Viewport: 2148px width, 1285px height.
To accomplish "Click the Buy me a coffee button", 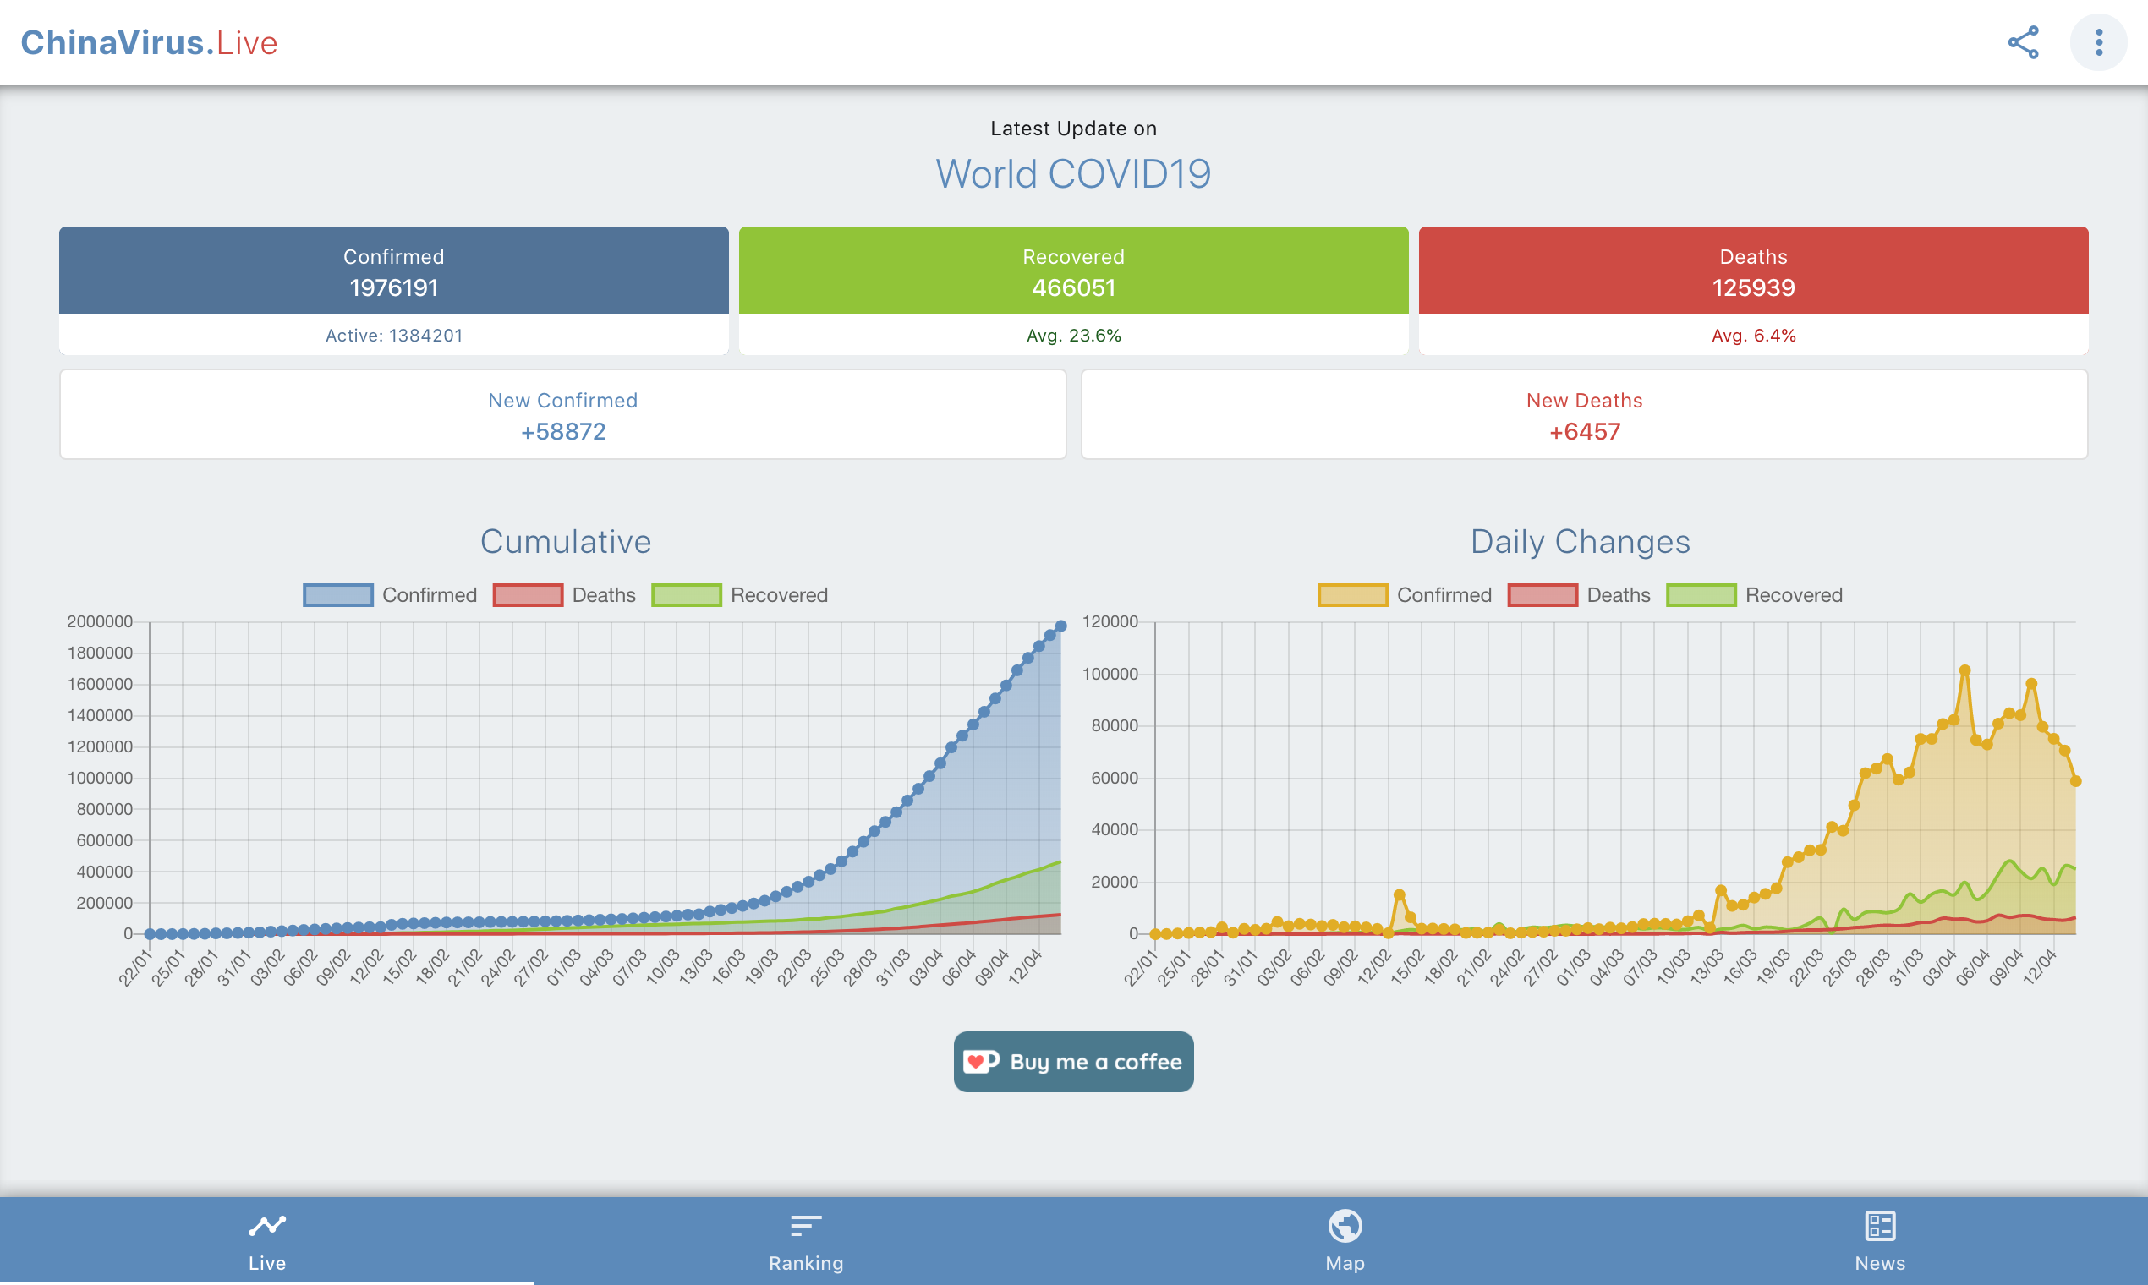I will pos(1073,1062).
